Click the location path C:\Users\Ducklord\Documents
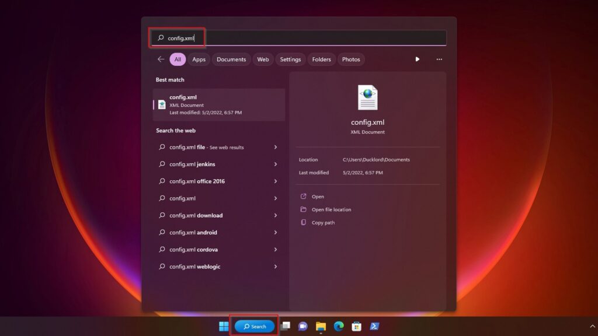This screenshot has width=598, height=336. pos(376,160)
